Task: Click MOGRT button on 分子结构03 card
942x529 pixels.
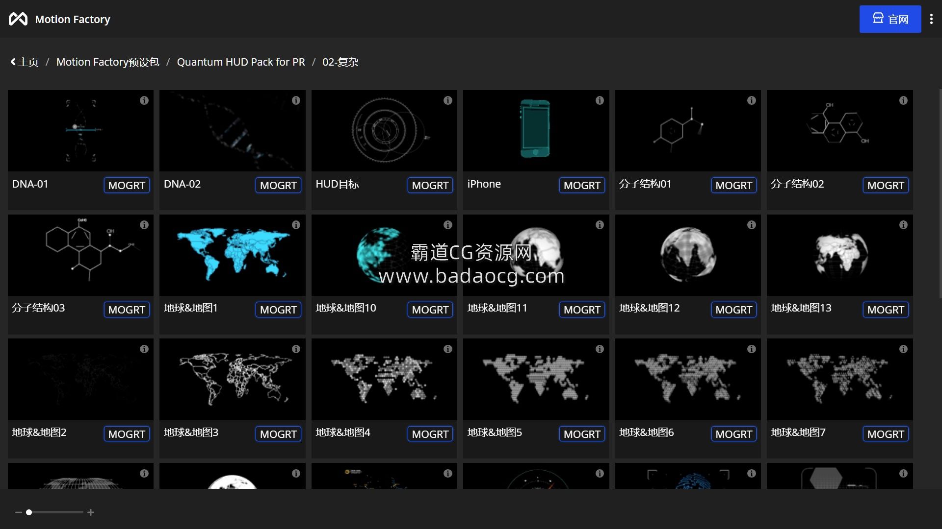Action: coord(127,310)
